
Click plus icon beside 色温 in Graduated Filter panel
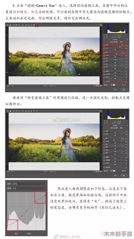click(x=126, y=131)
